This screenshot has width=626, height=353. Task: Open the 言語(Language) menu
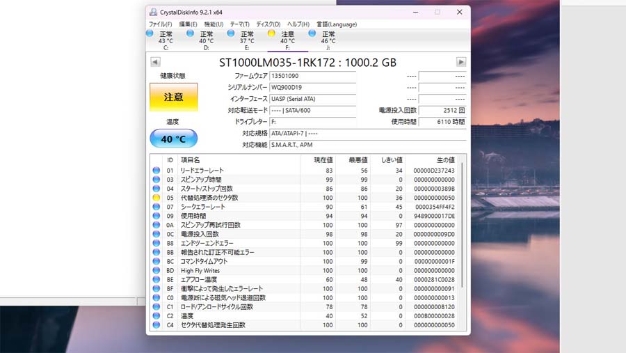(x=337, y=24)
